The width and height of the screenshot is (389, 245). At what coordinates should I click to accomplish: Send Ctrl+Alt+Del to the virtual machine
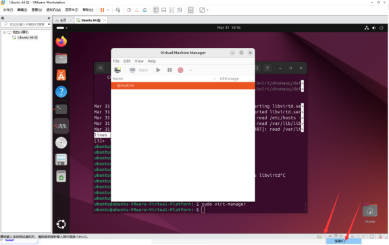click(118, 10)
